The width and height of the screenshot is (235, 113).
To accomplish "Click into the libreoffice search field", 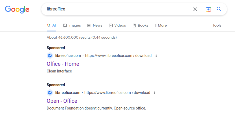I will click(x=118, y=9).
